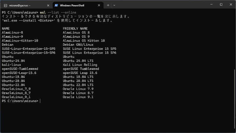The height and width of the screenshot is (133, 236).
Task: Click the NAME column header text
Action: pos(6,29)
